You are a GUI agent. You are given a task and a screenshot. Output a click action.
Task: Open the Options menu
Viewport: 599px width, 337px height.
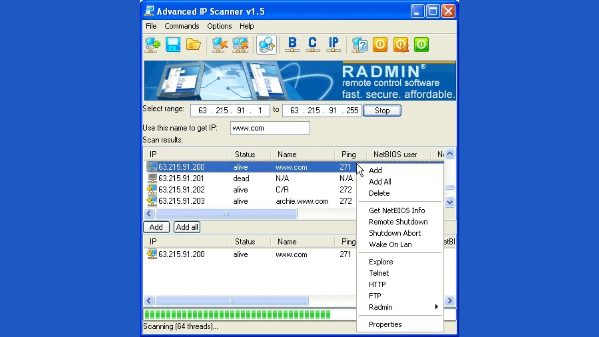(x=219, y=26)
